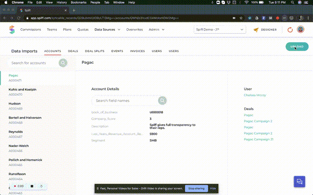Open the Commissions nav item

pyautogui.click(x=31, y=30)
